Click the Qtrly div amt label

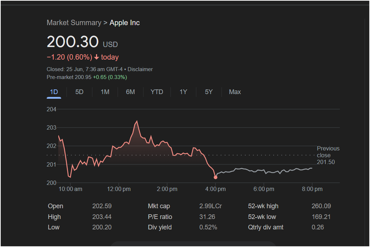click(266, 227)
